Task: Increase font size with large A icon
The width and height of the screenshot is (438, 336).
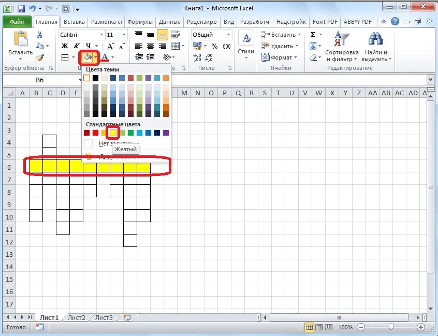Action: 111,46
